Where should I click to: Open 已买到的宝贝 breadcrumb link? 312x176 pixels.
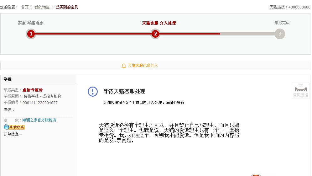67,7
